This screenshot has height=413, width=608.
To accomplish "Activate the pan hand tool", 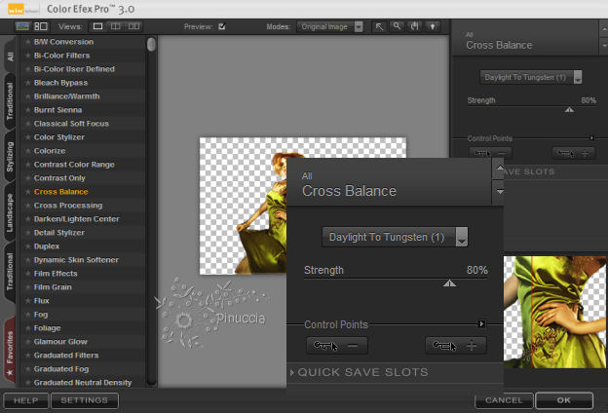I will coord(414,26).
